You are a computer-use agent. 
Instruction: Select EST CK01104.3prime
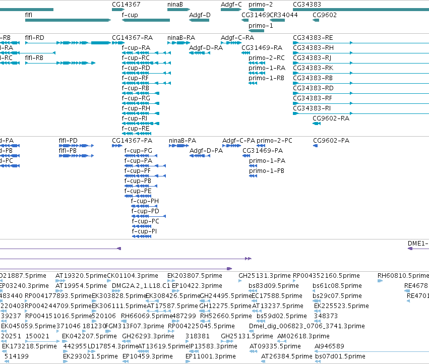pyautogui.click(x=133, y=276)
